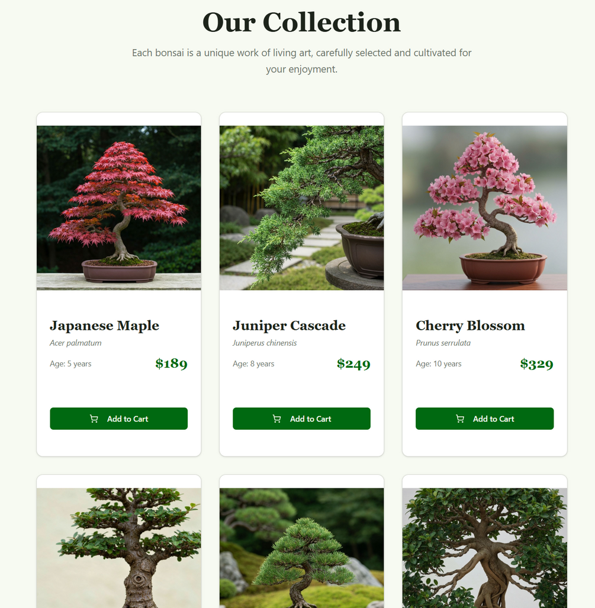Add Juniper Cascade to cart

pos(301,419)
